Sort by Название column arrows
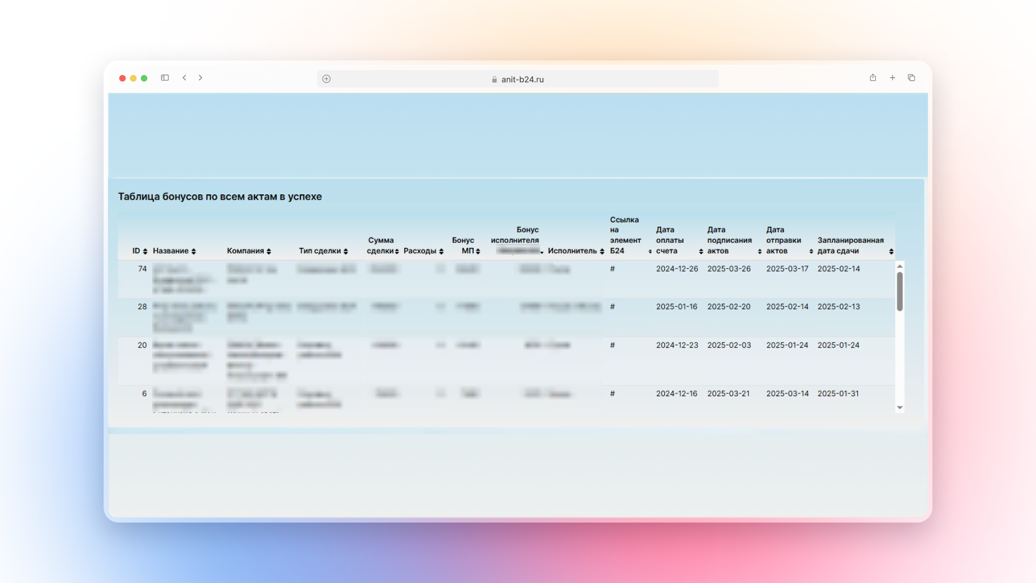1036x583 pixels. coord(194,252)
